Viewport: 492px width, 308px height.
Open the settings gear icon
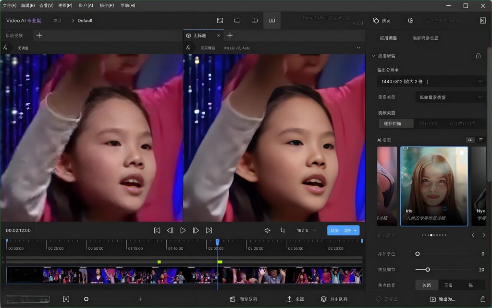pyautogui.click(x=410, y=20)
